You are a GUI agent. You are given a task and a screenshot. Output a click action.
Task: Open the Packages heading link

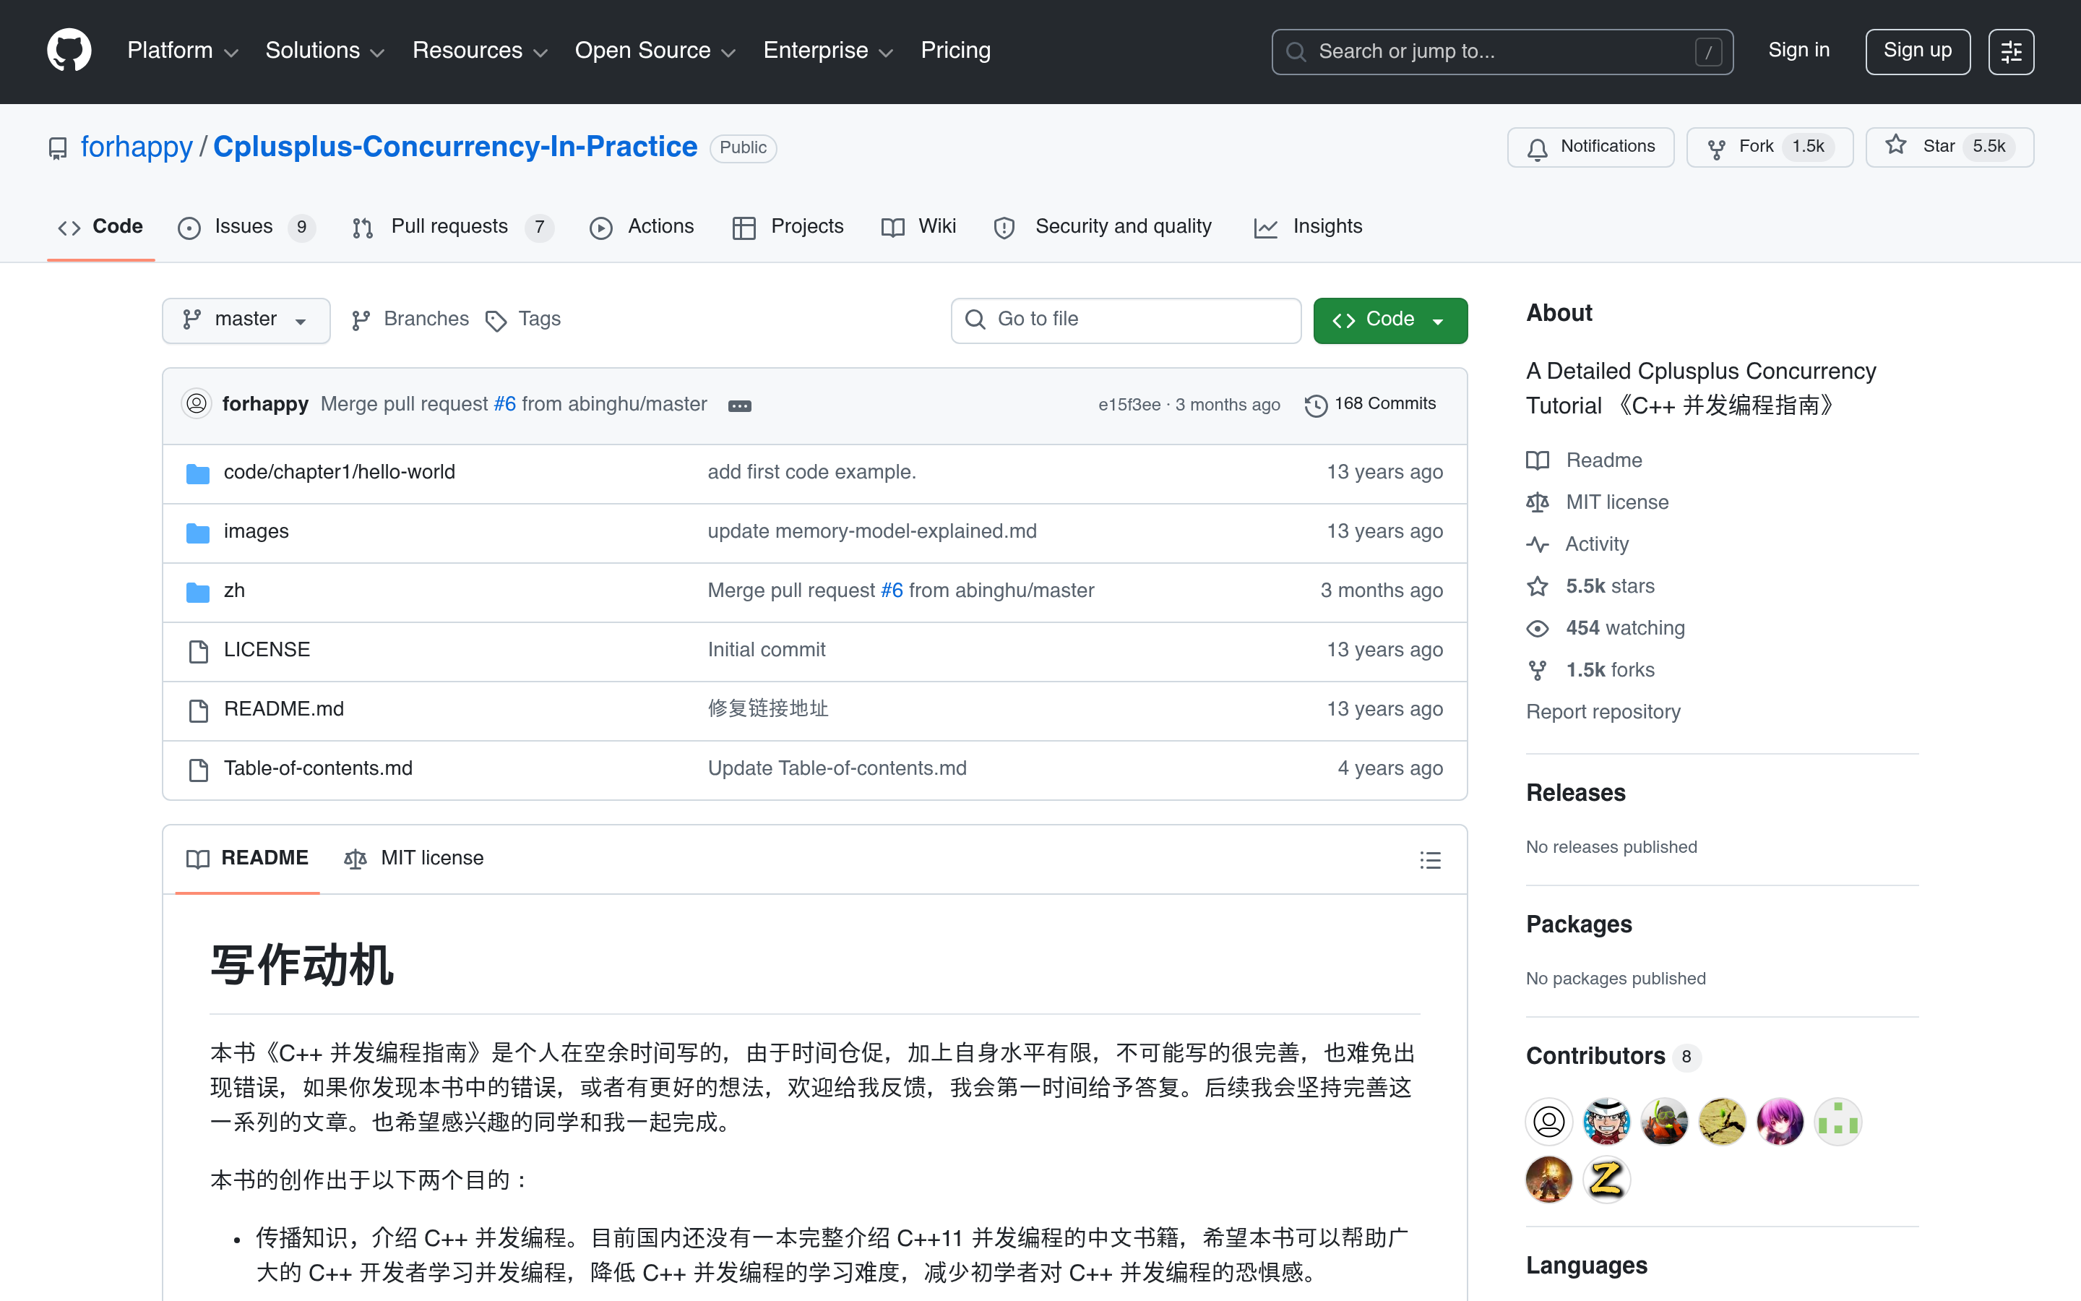[1579, 925]
